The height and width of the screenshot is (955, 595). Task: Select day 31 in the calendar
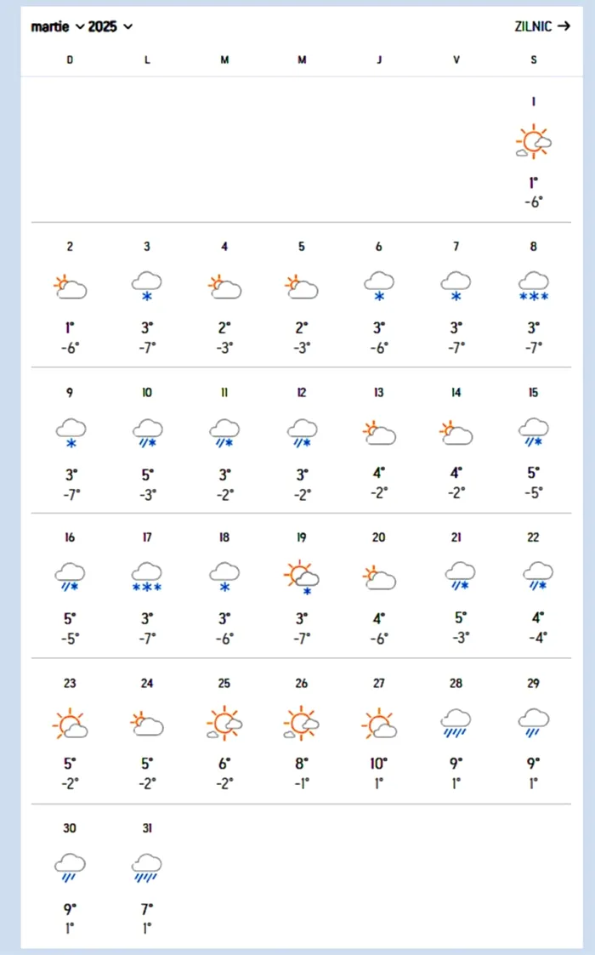(147, 828)
